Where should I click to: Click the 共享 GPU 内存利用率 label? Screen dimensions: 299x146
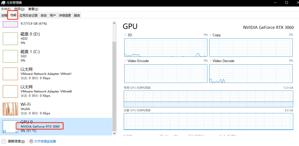click(x=137, y=110)
